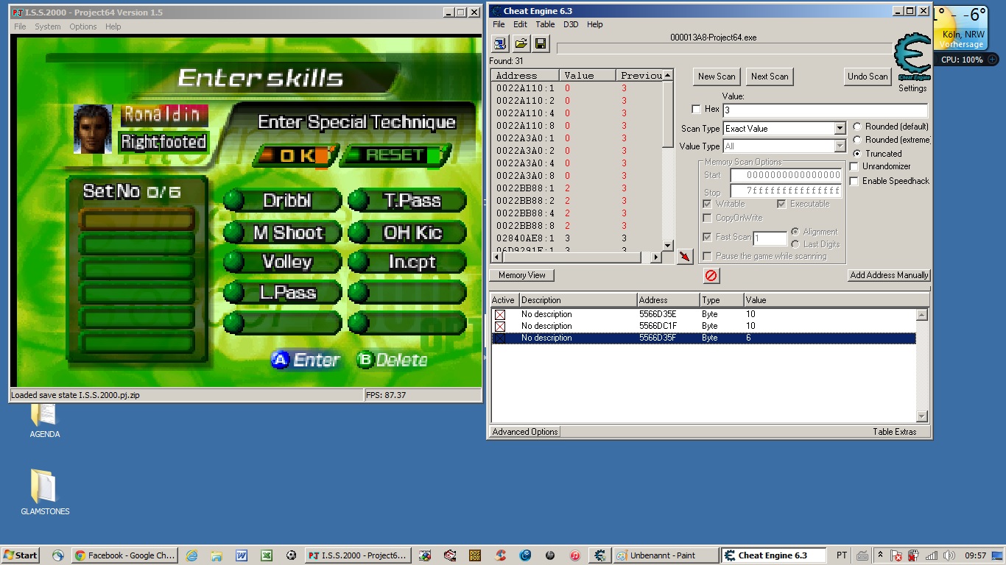1006x565 pixels.
Task: Click the Windows Explorer folder taskbar icon
Action: tap(217, 555)
